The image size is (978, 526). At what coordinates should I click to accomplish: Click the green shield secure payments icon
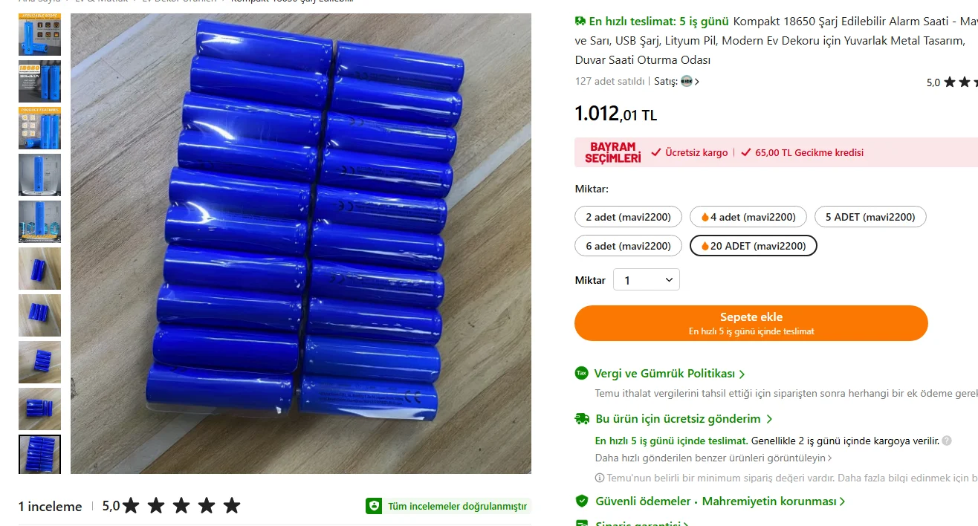tap(582, 501)
